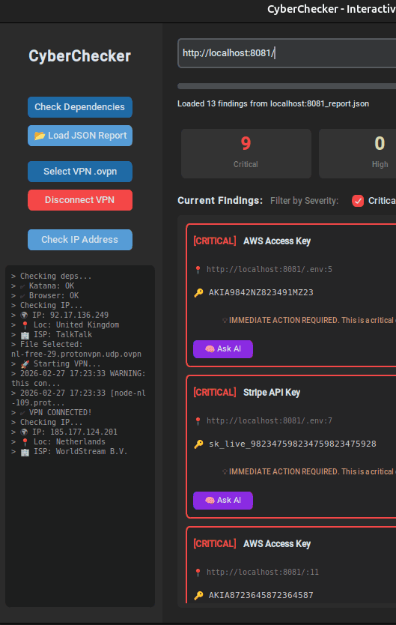396x625 pixels.
Task: Select the 9 Critical summary card
Action: (x=246, y=153)
